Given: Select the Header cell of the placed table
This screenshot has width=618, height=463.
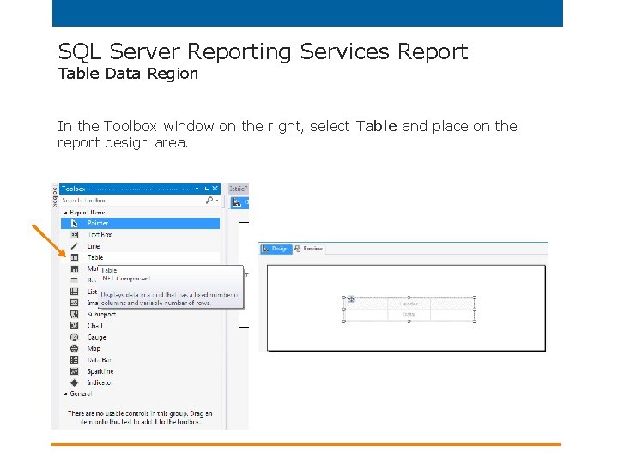Looking at the screenshot, I should tap(409, 304).
